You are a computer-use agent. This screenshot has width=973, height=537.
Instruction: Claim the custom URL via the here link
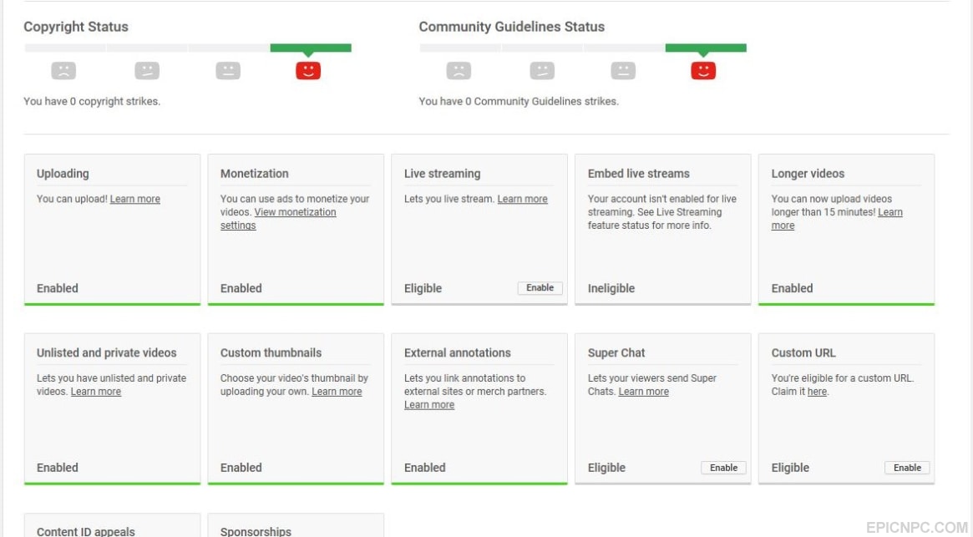817,391
